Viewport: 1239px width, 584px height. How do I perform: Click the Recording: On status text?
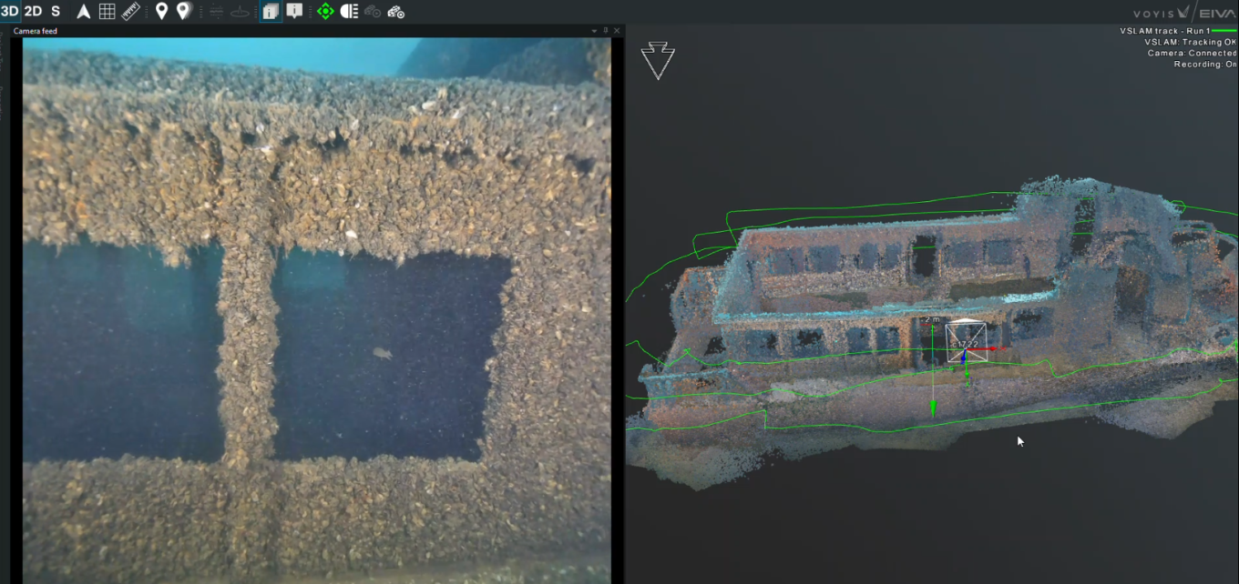[1204, 64]
